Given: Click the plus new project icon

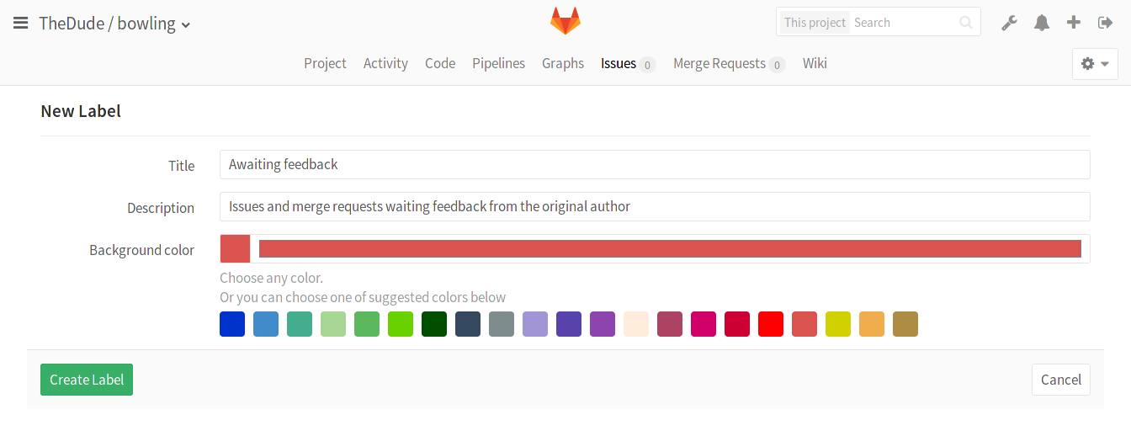Looking at the screenshot, I should coord(1074,23).
